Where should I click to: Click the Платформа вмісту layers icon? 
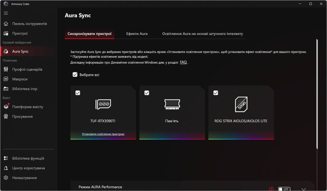click(6, 106)
